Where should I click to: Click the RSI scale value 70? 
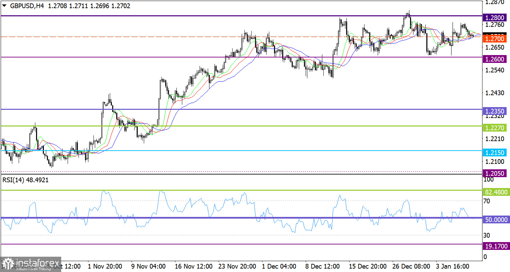point(487,201)
